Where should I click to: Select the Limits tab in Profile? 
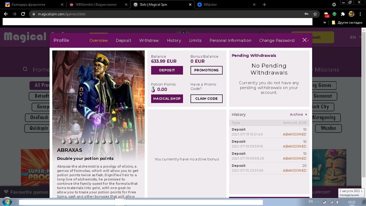click(x=195, y=40)
